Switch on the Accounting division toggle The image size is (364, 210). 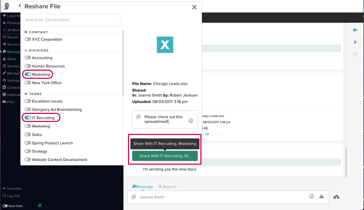click(x=28, y=58)
